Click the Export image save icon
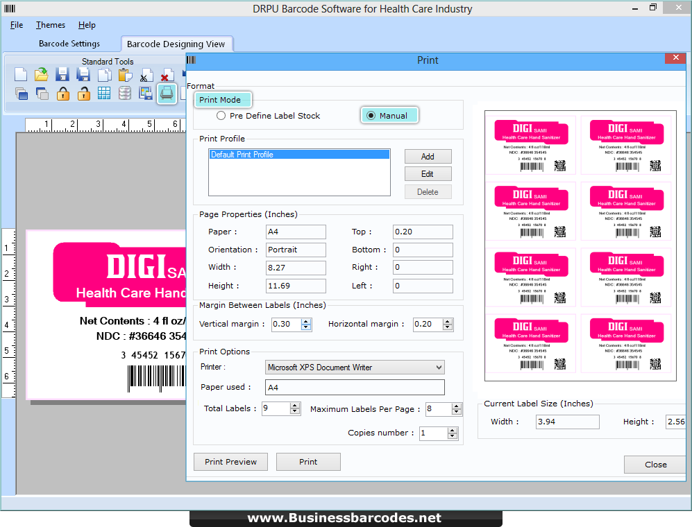 146,94
